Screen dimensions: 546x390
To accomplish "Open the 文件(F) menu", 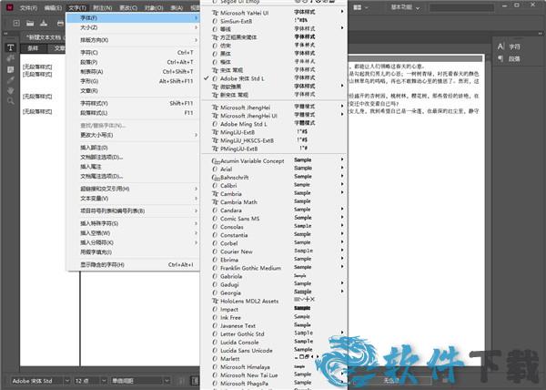I will tap(28, 7).
